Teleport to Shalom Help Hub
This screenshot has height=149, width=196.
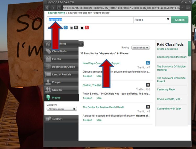click(x=87, y=98)
